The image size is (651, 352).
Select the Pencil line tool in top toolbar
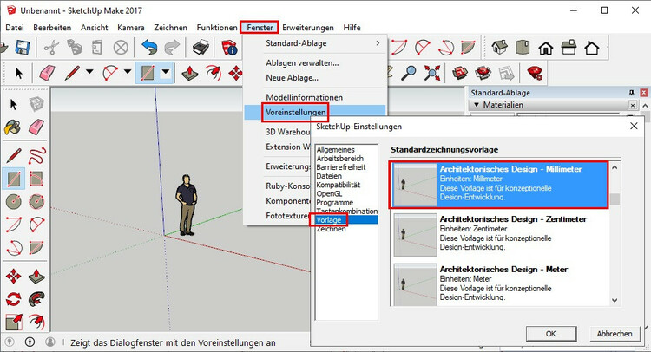(73, 73)
